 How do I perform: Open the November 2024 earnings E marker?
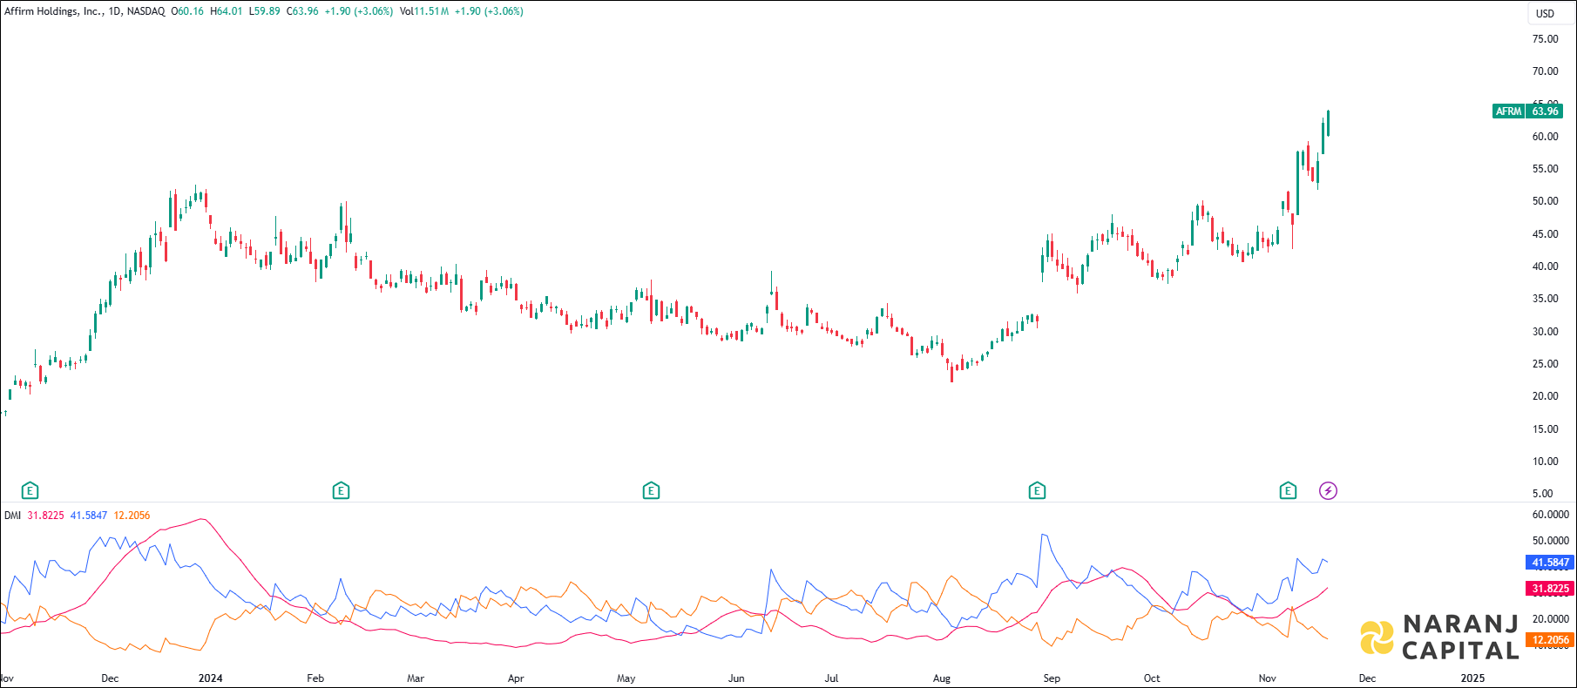click(x=1288, y=490)
